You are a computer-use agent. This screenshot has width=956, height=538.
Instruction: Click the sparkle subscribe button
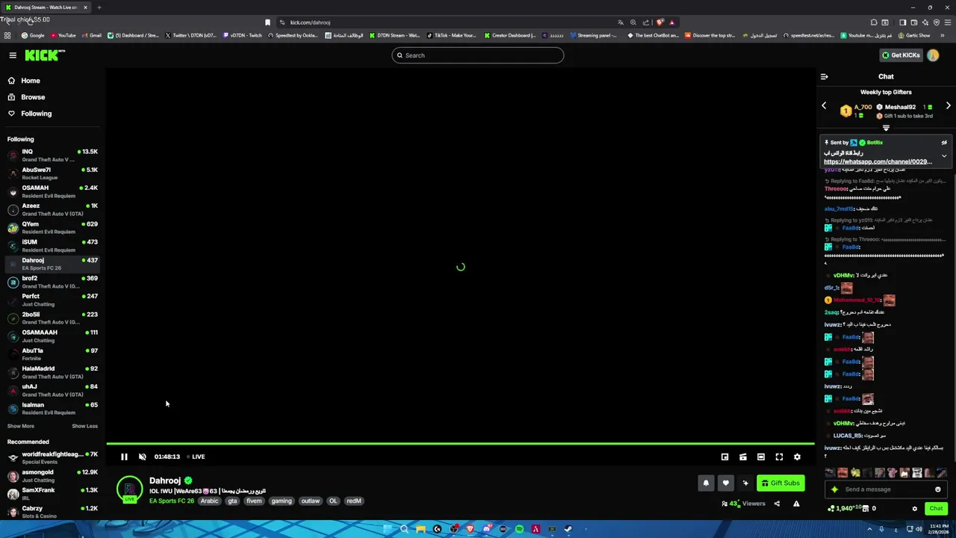[745, 483]
